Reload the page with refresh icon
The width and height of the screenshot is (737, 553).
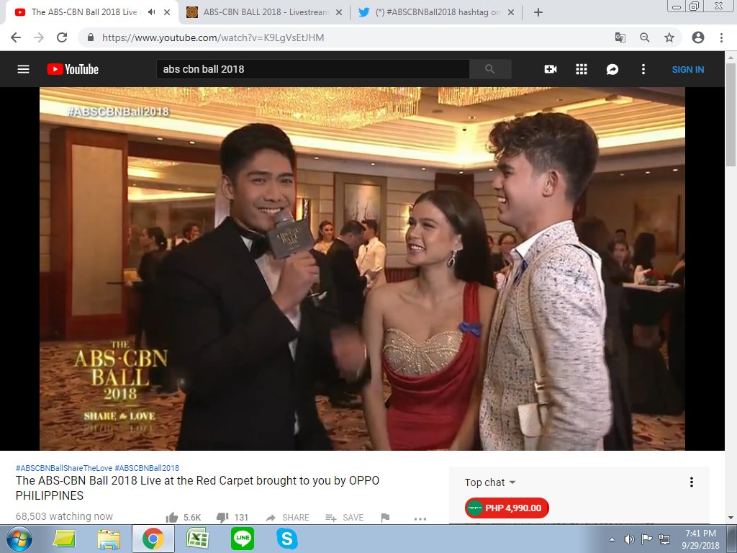pyautogui.click(x=62, y=37)
